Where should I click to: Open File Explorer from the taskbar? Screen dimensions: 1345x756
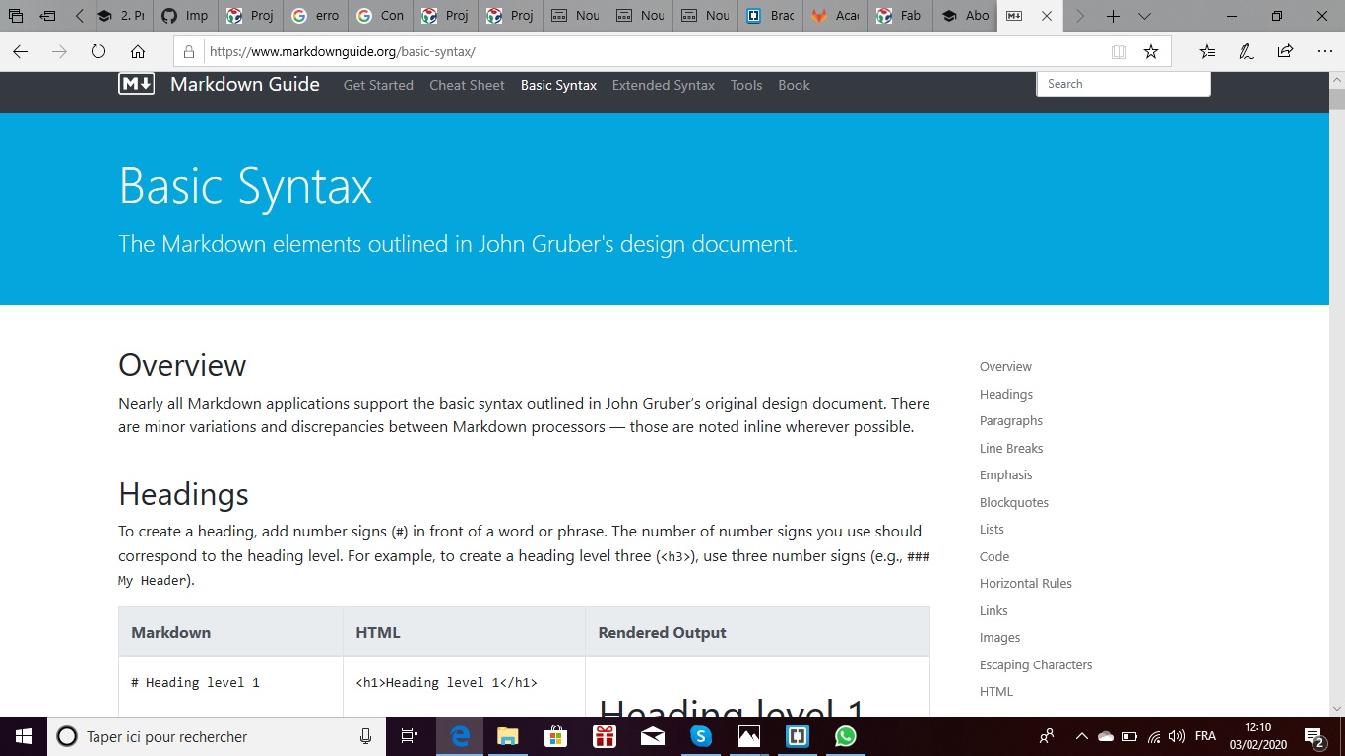(x=507, y=736)
